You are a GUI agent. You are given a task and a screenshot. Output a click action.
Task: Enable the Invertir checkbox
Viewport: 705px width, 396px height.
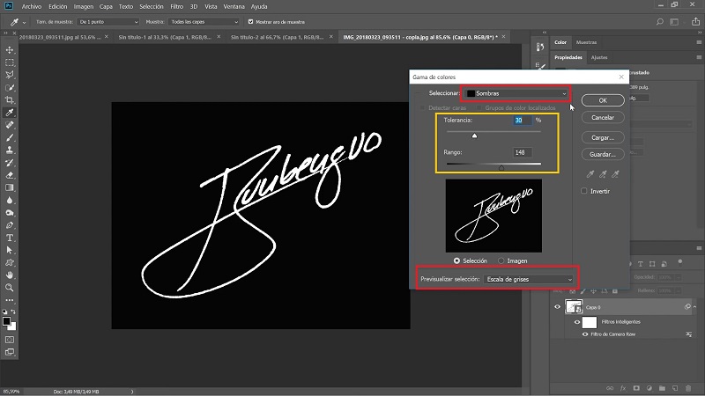(x=584, y=191)
